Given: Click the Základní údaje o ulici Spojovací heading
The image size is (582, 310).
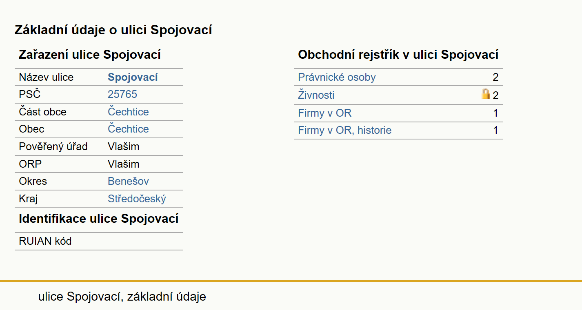Looking at the screenshot, I should pos(113,30).
